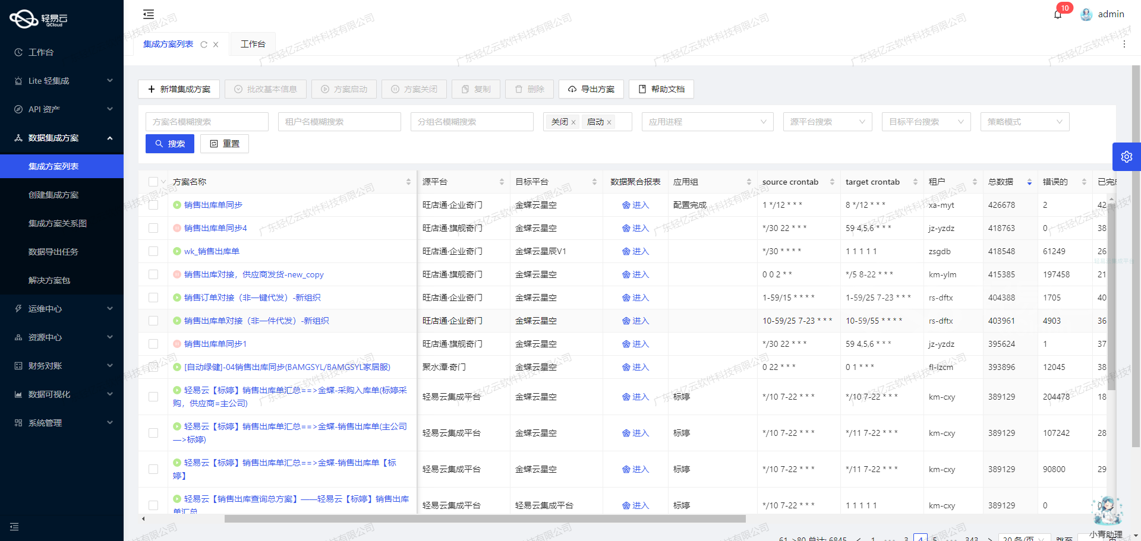Check the row 销售出库对接，供应商发货-new_copy
The width and height of the screenshot is (1141, 541).
[153, 274]
